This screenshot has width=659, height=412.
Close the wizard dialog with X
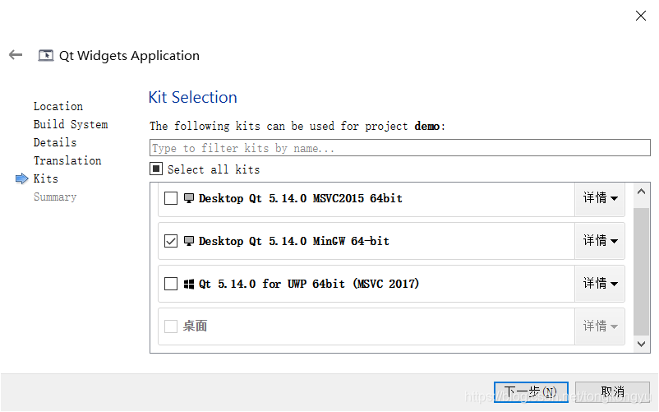[x=640, y=16]
